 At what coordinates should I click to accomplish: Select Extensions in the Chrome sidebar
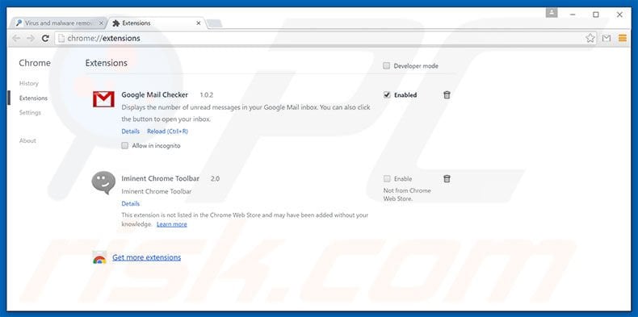click(x=33, y=98)
